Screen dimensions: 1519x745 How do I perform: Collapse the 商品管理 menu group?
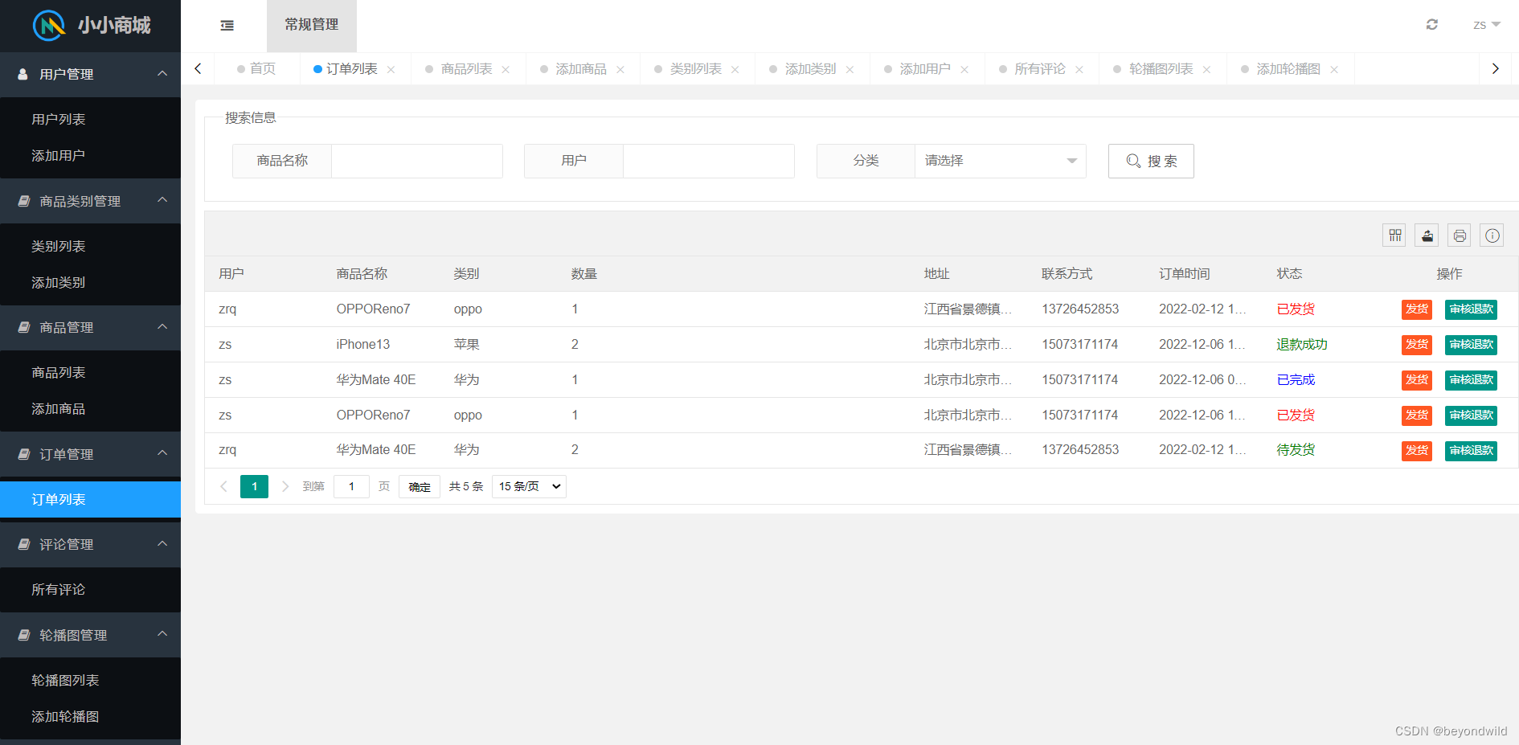click(x=90, y=327)
